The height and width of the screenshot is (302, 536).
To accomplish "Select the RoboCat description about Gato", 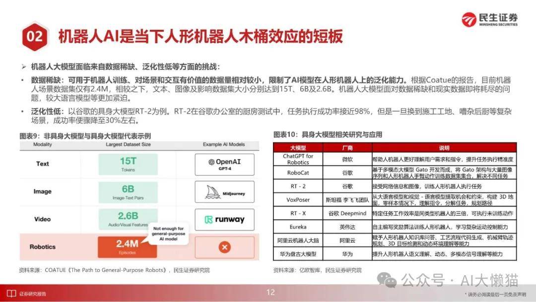I will [444, 173].
